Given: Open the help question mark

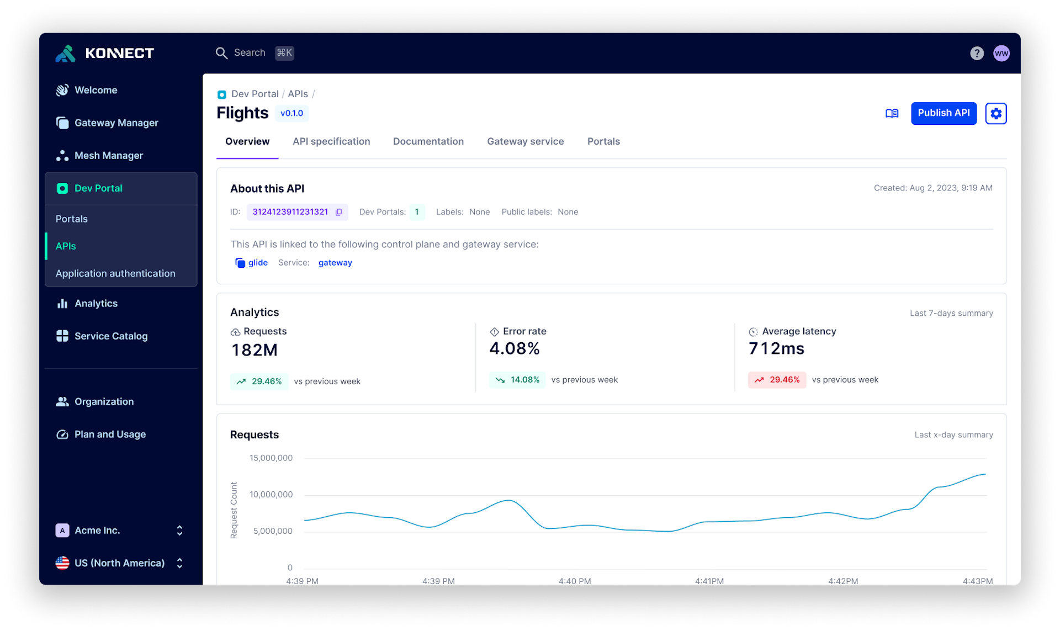Looking at the screenshot, I should 977,52.
